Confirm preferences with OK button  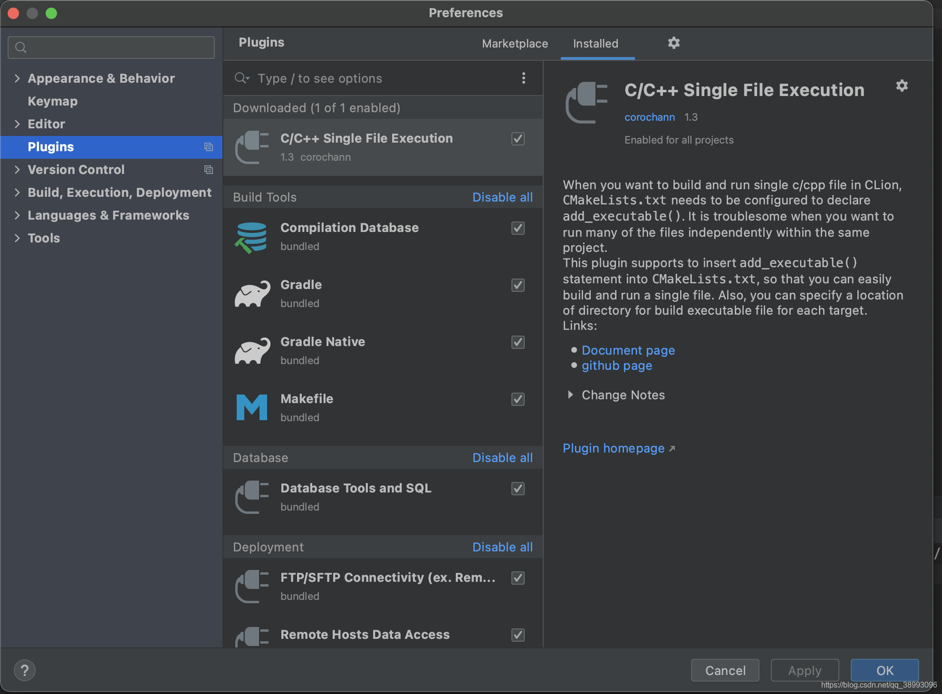coord(884,670)
